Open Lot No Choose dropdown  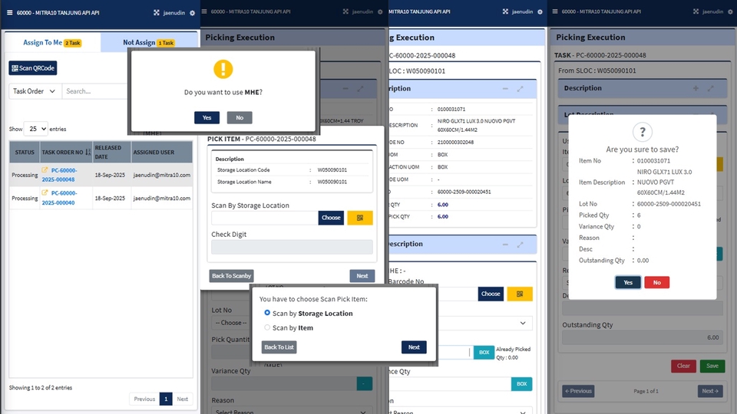click(231, 323)
